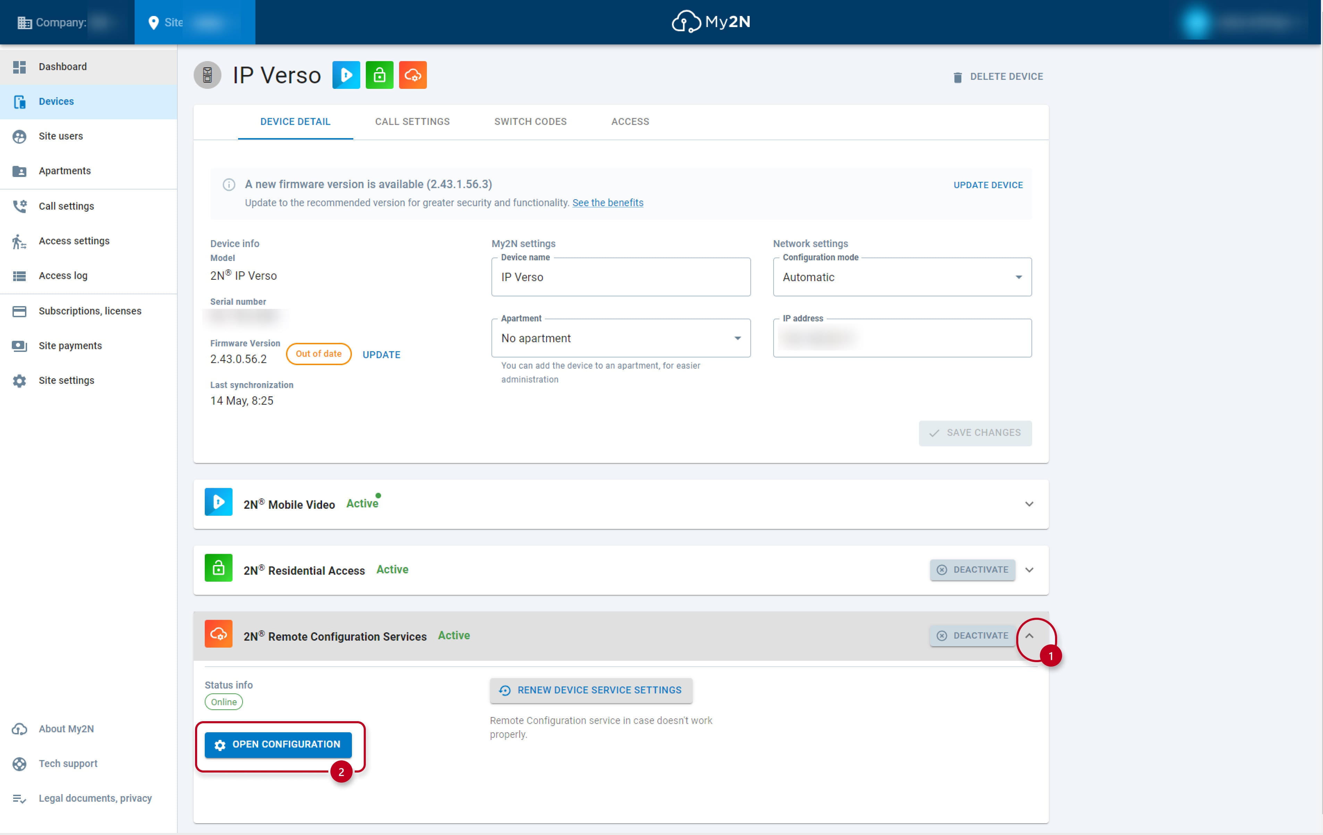Open Site payments in the sidebar
Viewport: 1323px width, 835px height.
coord(89,346)
